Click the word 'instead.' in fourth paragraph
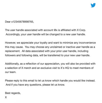Image resolution: width=102 pixels, height=103 pixels. tap(91, 81)
